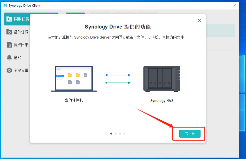This screenshot has height=159, width=246.
Task: Select the first page indicator dot
Action: [111, 134]
